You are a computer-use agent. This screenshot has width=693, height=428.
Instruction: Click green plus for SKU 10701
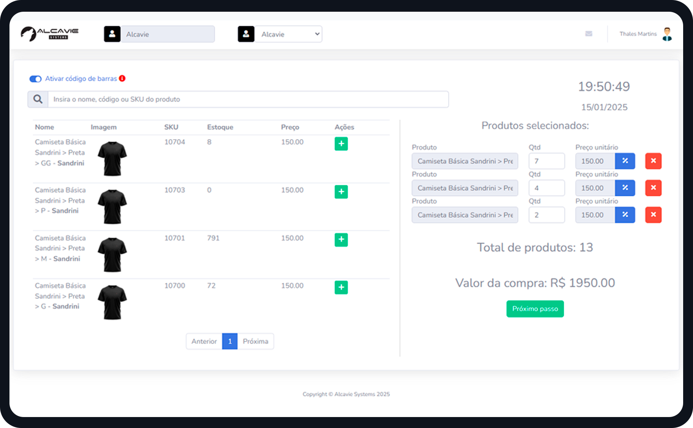(341, 240)
